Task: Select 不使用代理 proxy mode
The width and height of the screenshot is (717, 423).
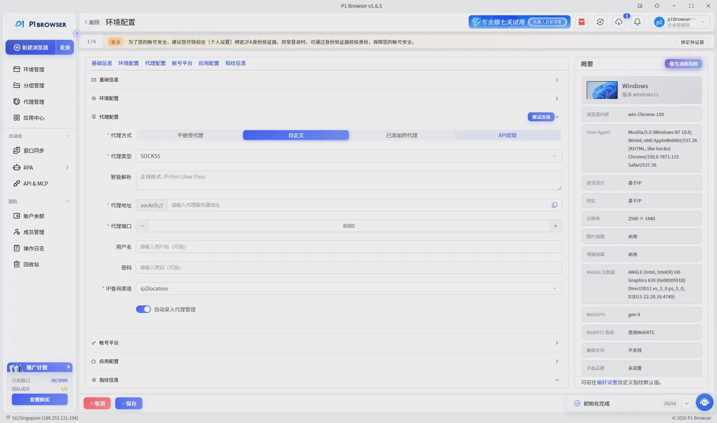Action: click(190, 135)
